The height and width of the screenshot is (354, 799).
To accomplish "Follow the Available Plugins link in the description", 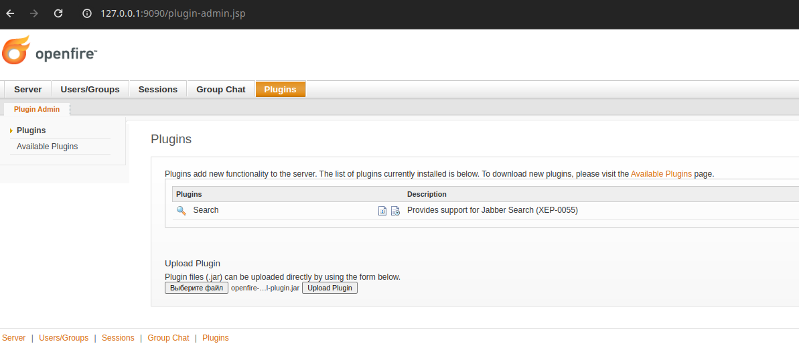I will (x=661, y=174).
